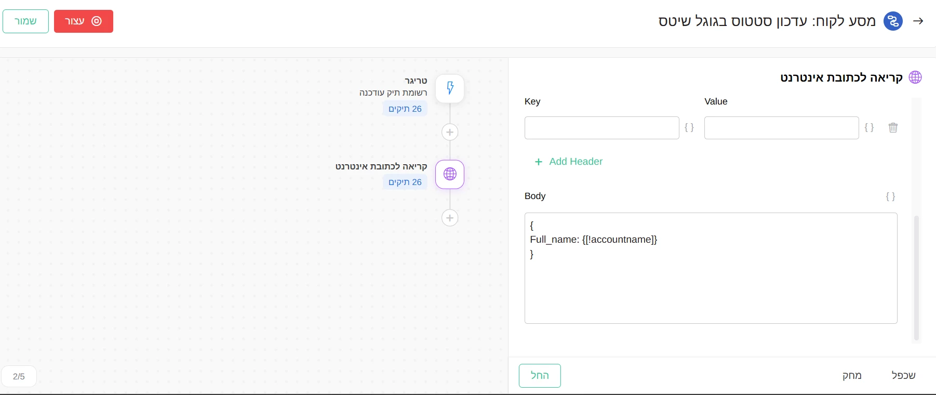Screen dimensions: 936x395
Task: Add step after the trigger node
Action: click(450, 132)
